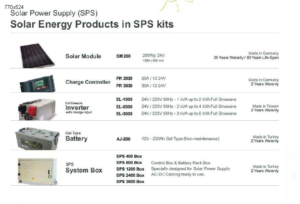Click the SPS 3600 Box entry
Viewport: 300px width, 204px height.
point(130,182)
